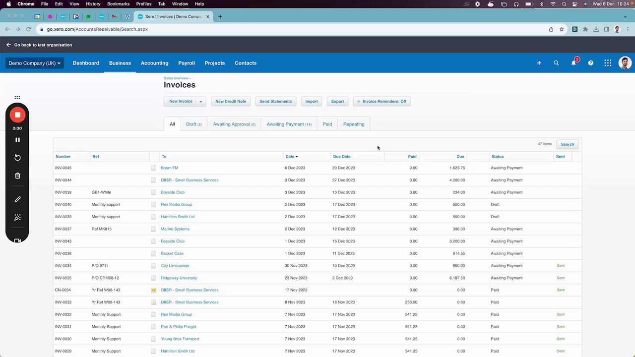Screen dimensions: 635x357
Task: Click the confetti effects icon in the recorder panel
Action: (x=17, y=218)
